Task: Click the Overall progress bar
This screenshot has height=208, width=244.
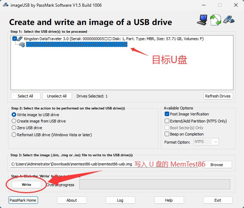Action: pyautogui.click(x=155, y=184)
